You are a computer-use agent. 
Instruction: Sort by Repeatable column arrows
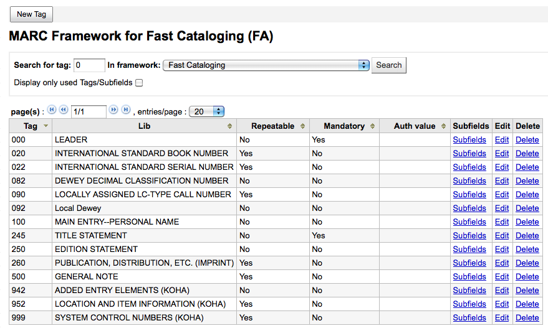(303, 126)
